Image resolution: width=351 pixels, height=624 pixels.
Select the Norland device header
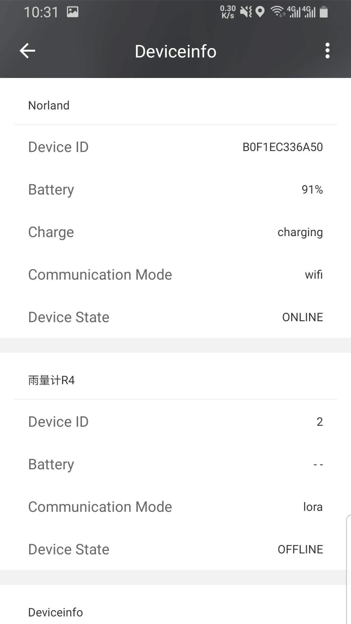pos(49,105)
